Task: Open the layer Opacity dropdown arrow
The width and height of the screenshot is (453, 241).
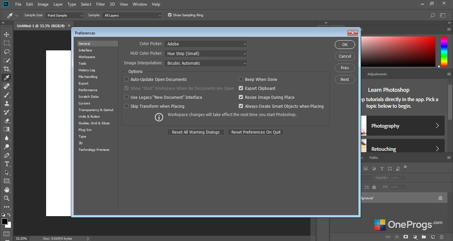Action: click(x=404, y=178)
